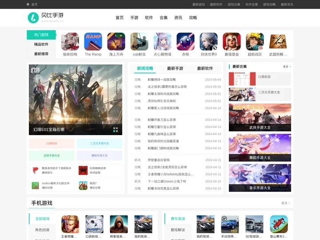
Task: Select the 热门游戏 side tab
Action: 41,35
